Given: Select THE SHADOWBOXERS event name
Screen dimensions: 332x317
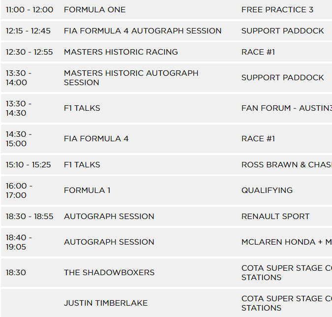Looking at the screenshot, I should pos(109,273).
